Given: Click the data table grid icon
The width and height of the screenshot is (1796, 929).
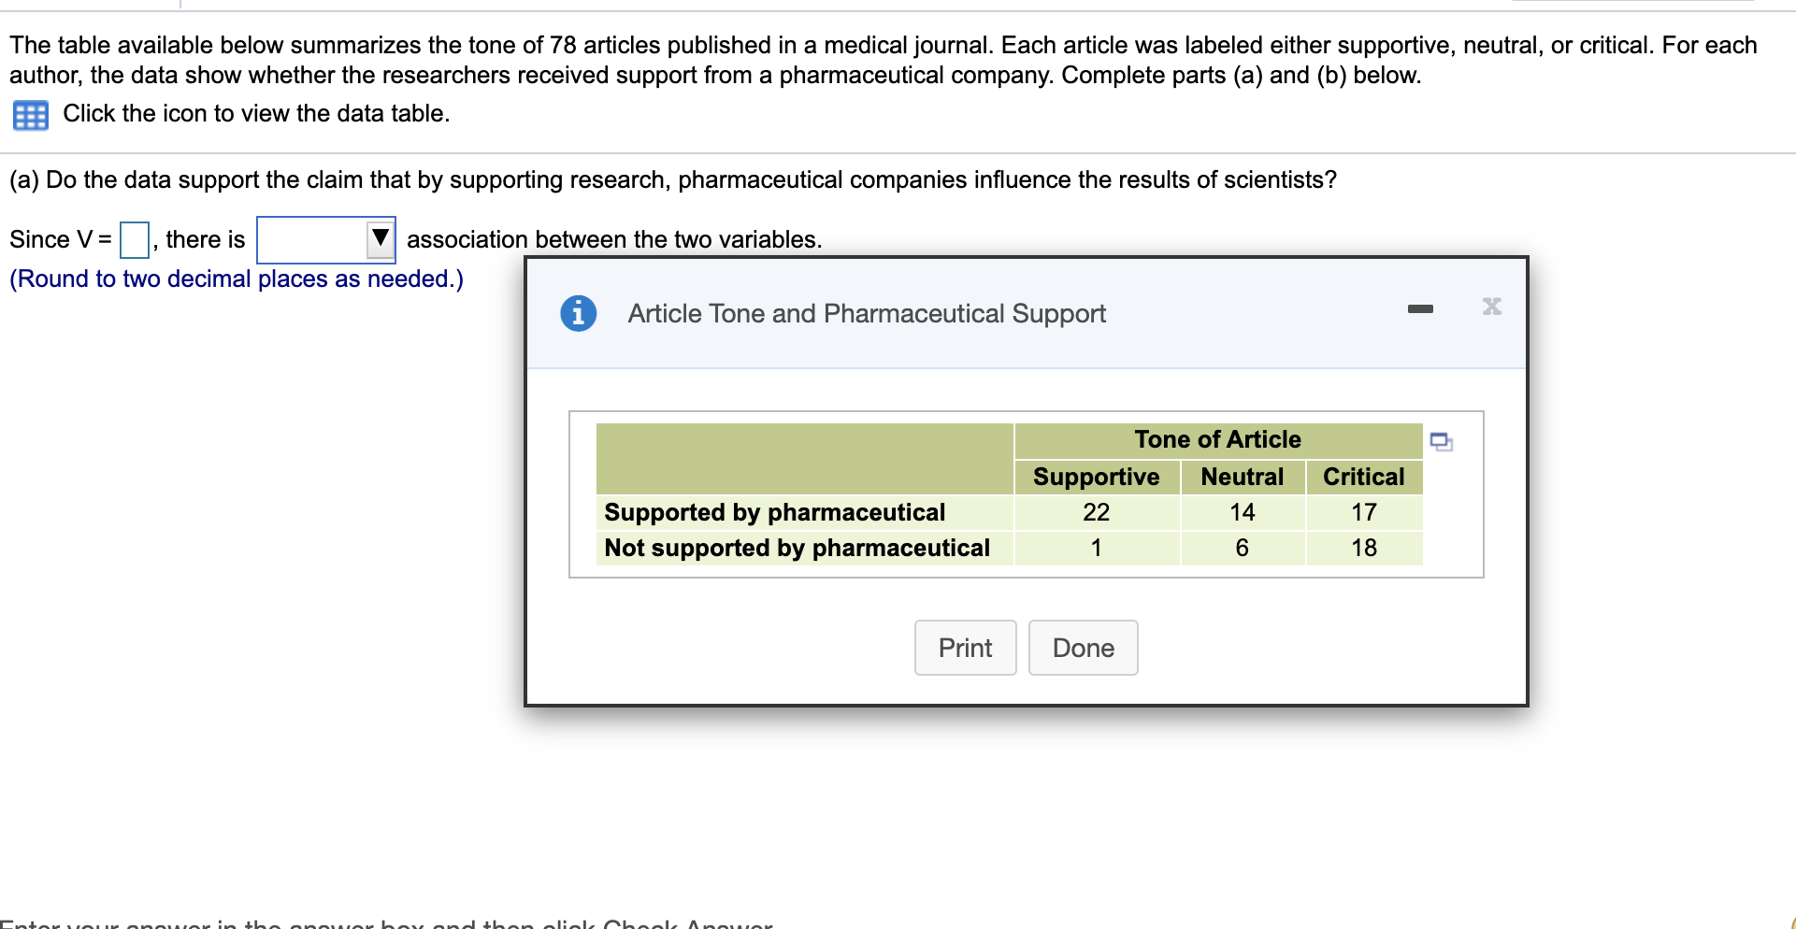Looking at the screenshot, I should [29, 114].
